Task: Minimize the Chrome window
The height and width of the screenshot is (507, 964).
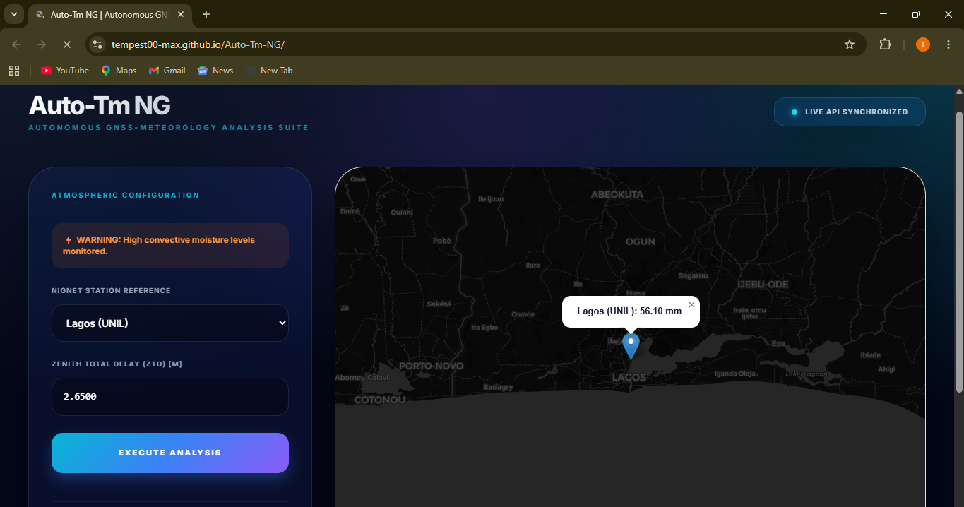Action: click(x=883, y=14)
